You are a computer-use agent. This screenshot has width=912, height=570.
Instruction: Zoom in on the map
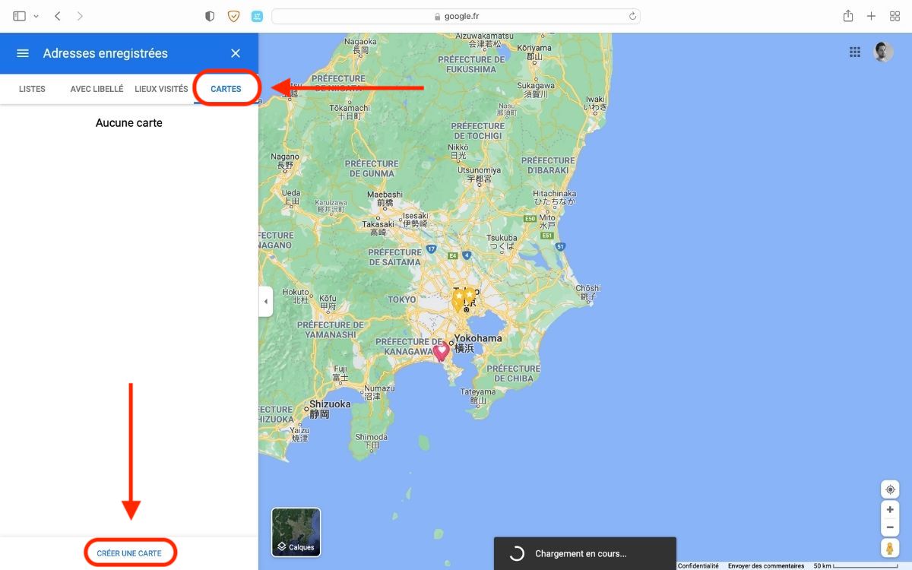coord(890,510)
